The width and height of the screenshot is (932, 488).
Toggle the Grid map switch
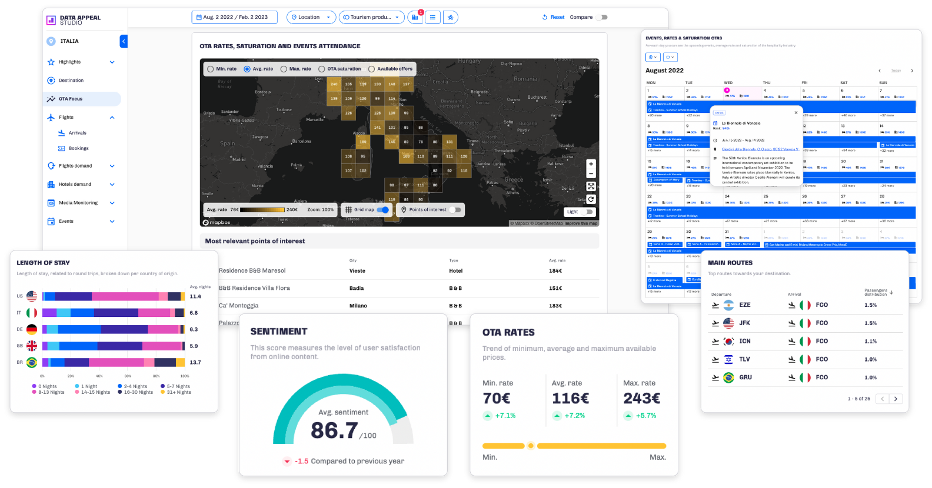[x=382, y=210]
